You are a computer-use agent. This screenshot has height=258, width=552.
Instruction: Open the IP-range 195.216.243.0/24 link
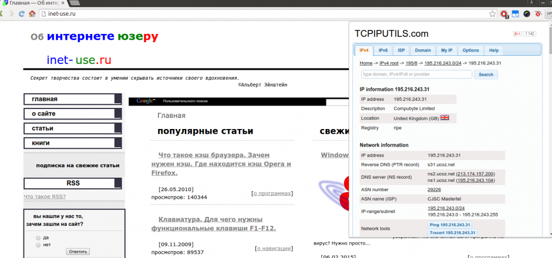coord(446,208)
